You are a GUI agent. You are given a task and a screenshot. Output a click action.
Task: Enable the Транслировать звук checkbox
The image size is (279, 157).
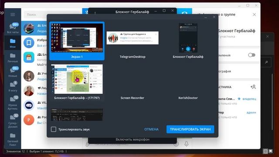(x=53, y=129)
